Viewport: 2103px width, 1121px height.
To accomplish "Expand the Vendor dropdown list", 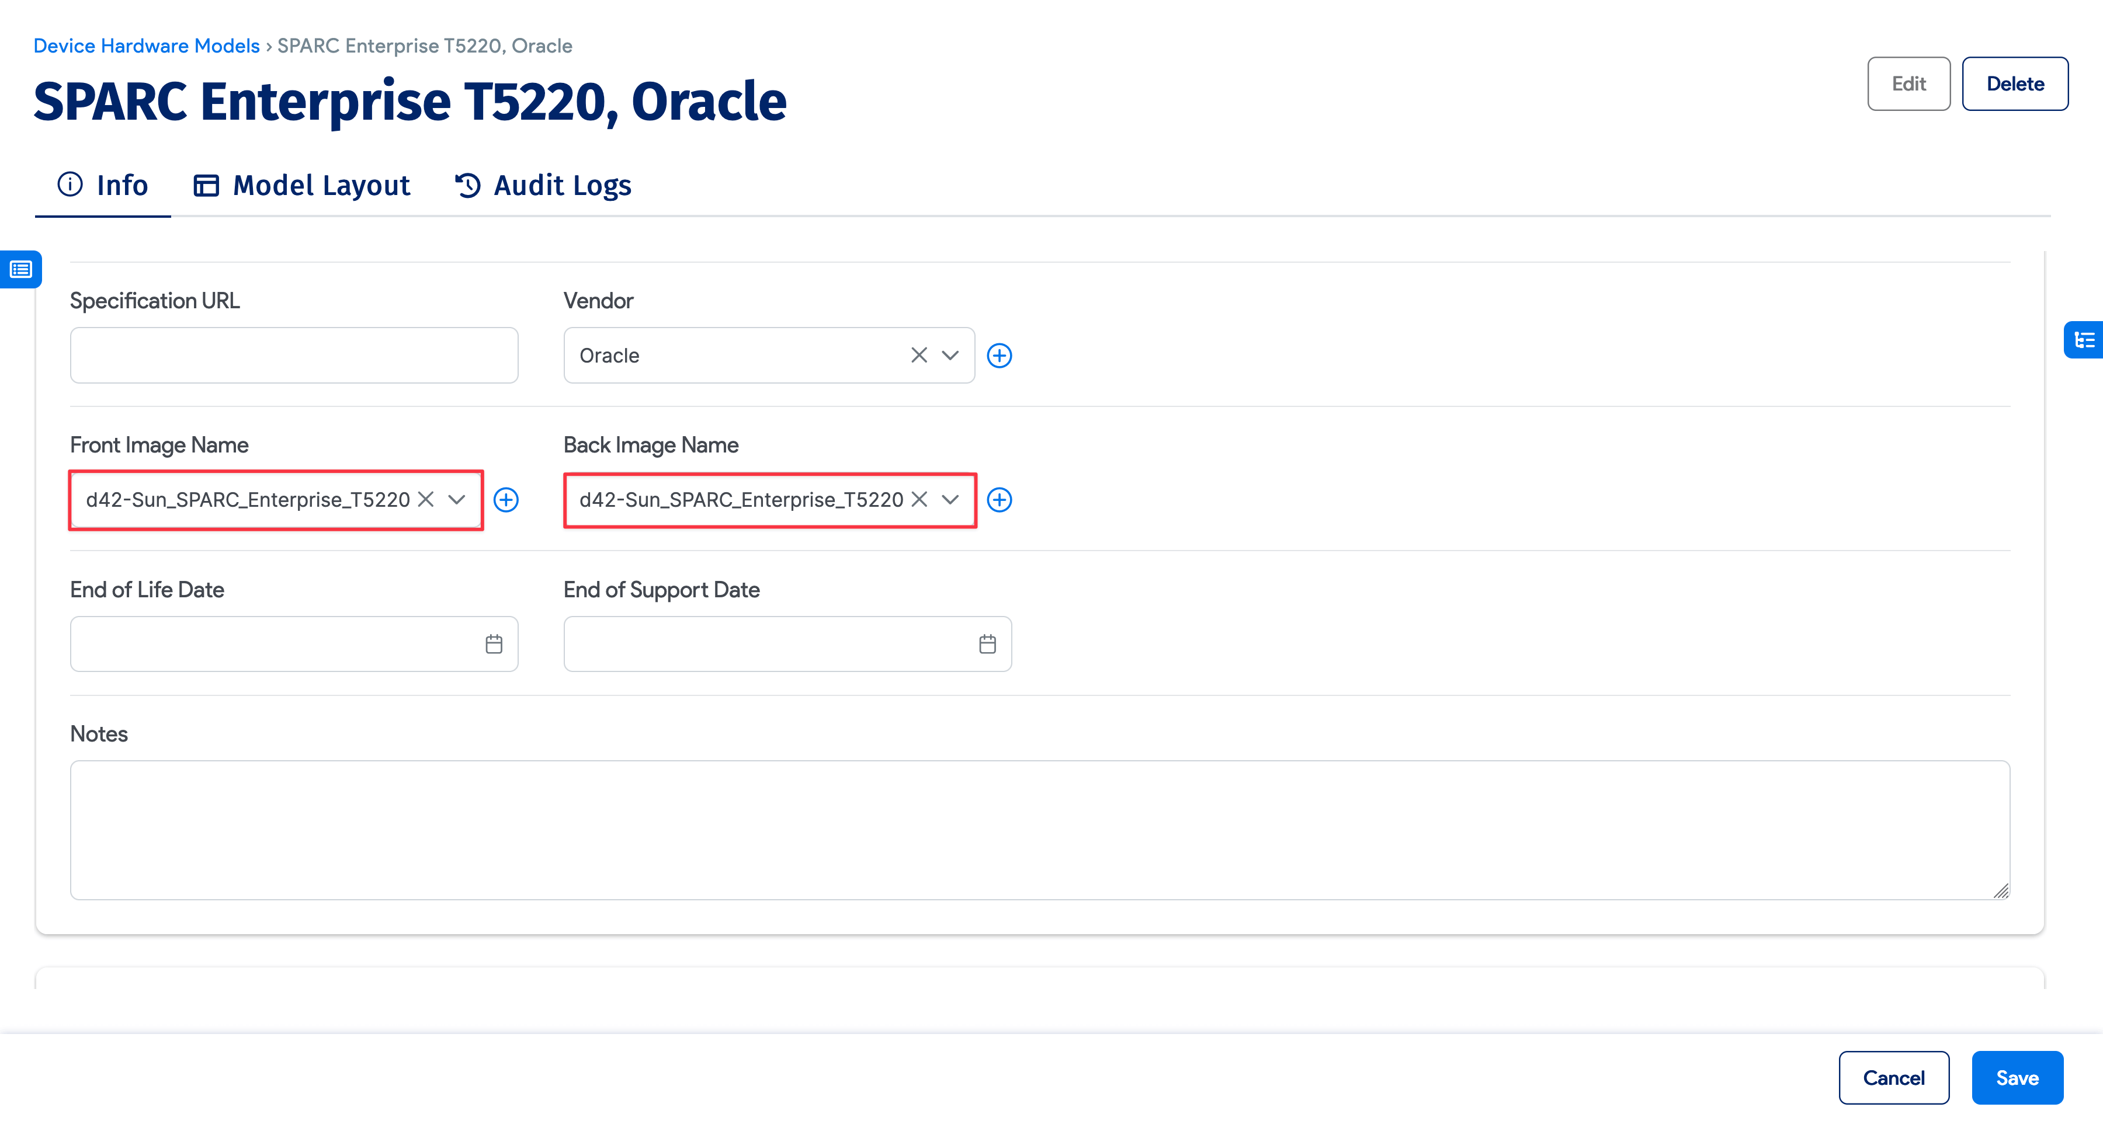I will (949, 355).
